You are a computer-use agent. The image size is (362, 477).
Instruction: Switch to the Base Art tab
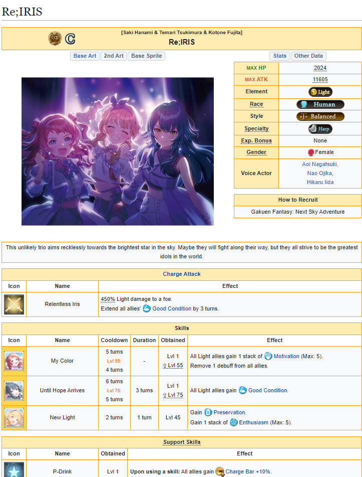point(85,56)
